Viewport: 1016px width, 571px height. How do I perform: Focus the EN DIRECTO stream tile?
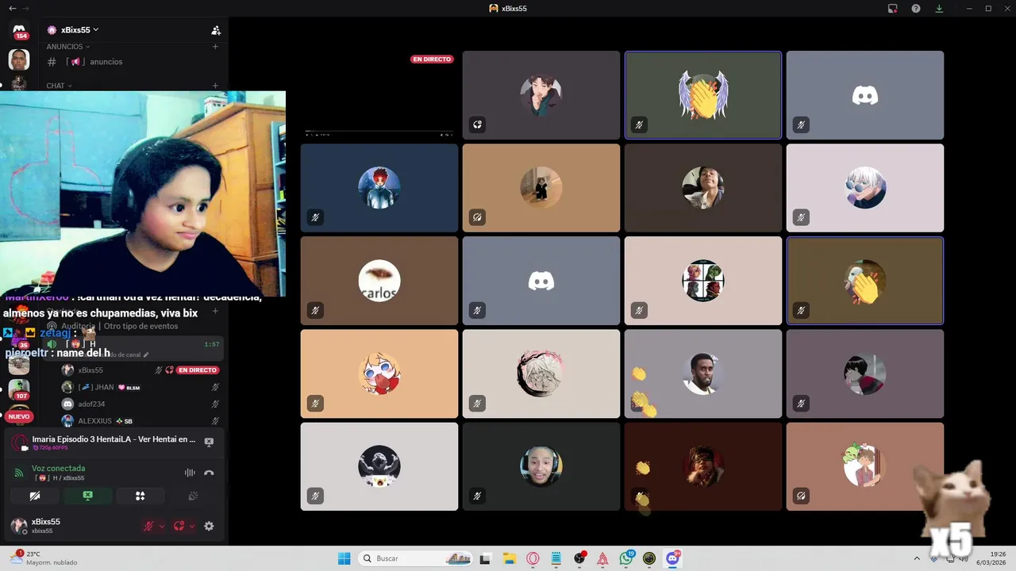379,95
